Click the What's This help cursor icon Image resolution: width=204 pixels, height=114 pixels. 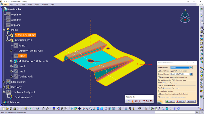tap(37, 109)
